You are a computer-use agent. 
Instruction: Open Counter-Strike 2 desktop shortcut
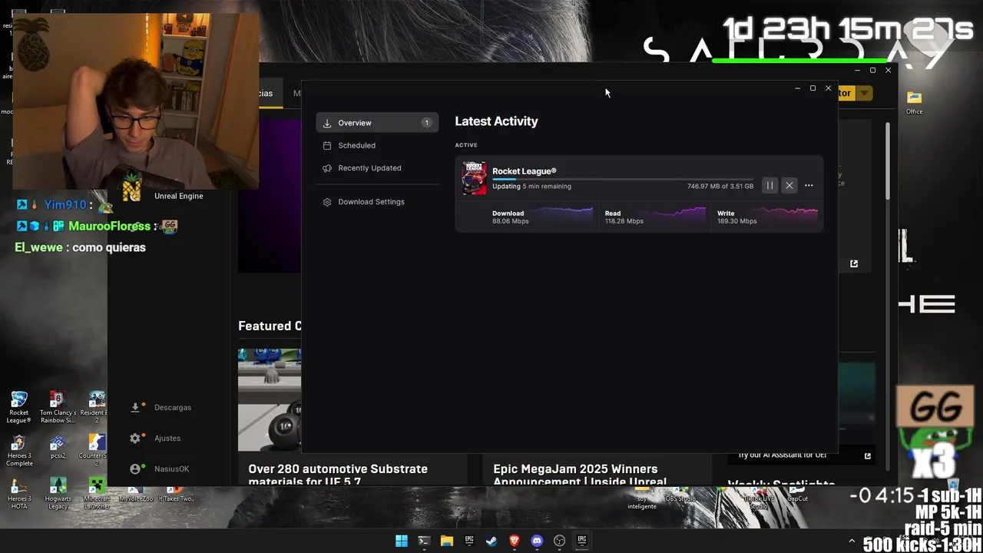pyautogui.click(x=96, y=452)
